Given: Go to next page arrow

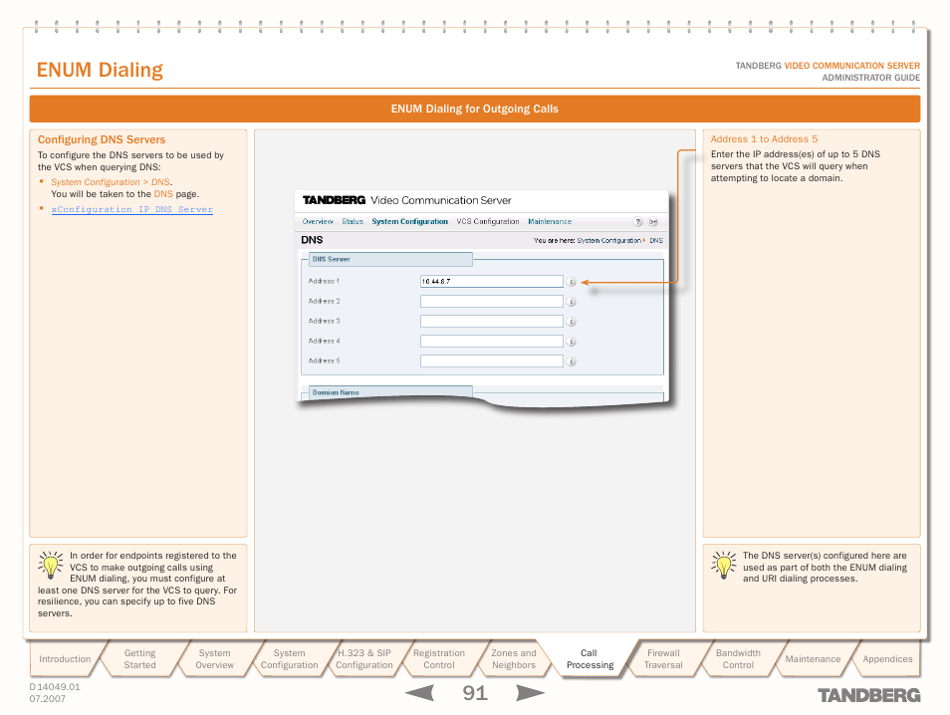Looking at the screenshot, I should (x=530, y=692).
